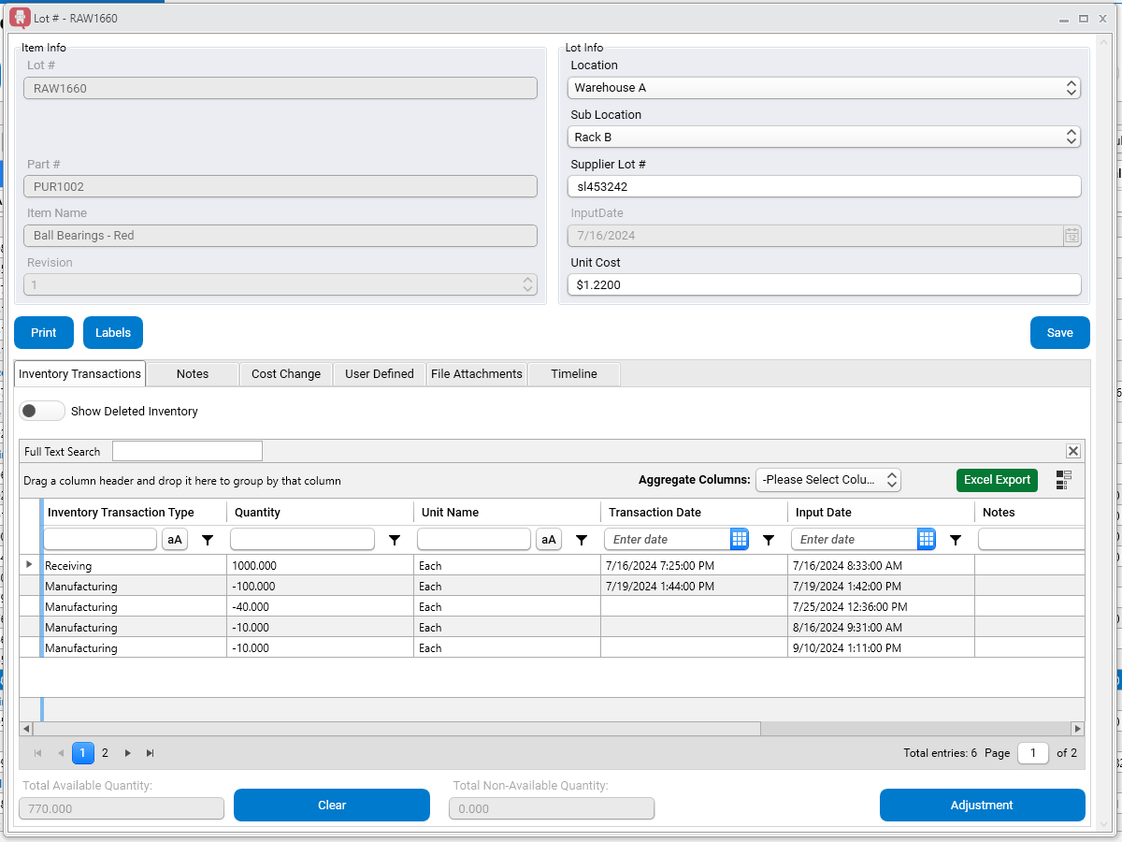Open the File Attachments tab
The image size is (1122, 842).
point(476,373)
